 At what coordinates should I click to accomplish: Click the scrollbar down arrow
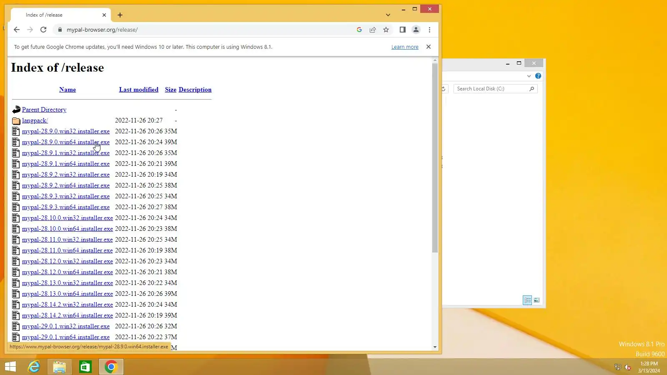coord(435,347)
